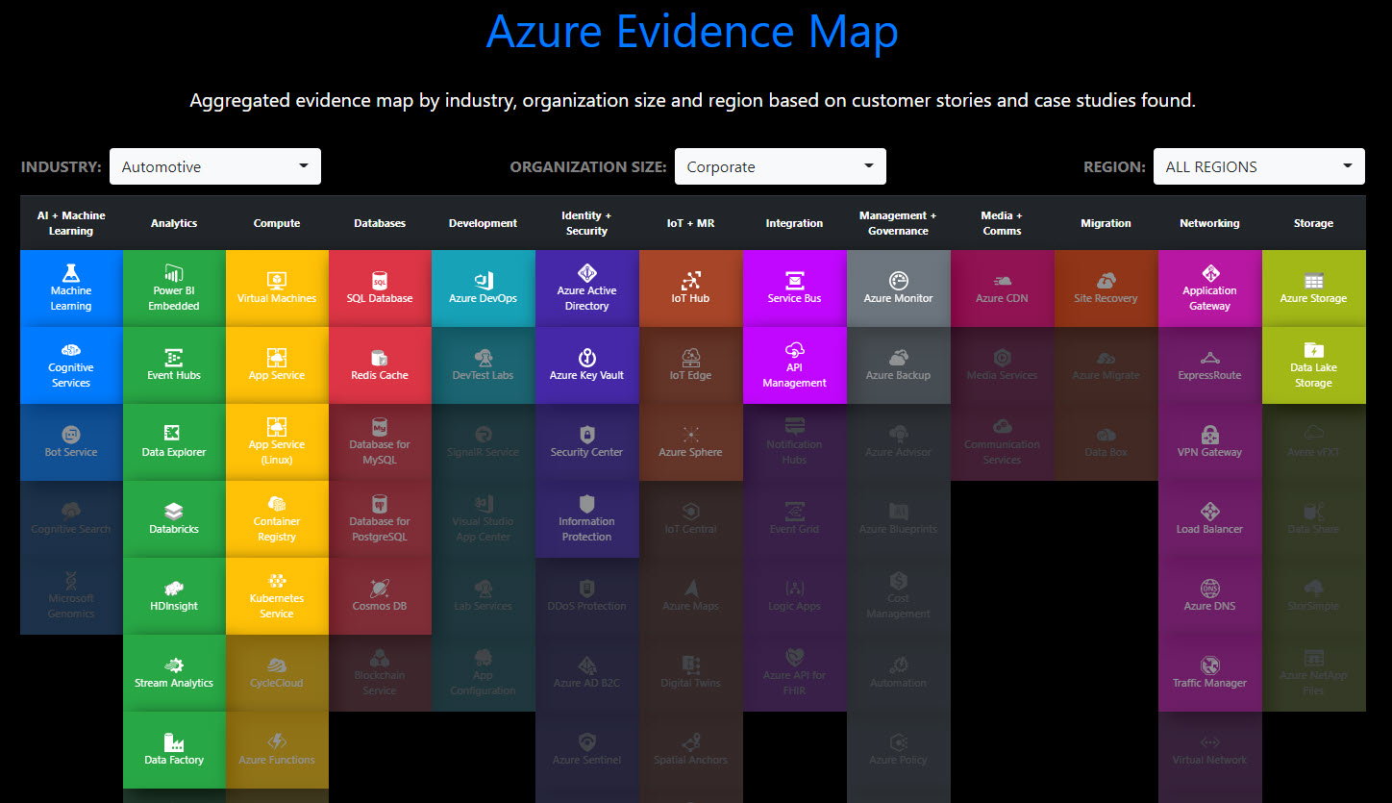Open the Traffic Manager tile
The height and width of the screenshot is (803, 1392).
[x=1210, y=673]
